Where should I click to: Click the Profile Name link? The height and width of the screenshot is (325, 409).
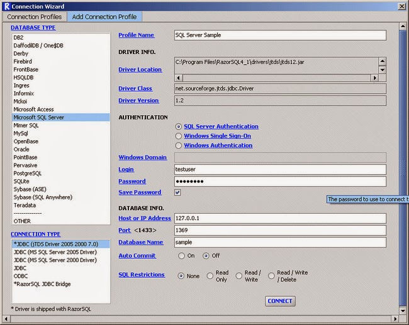(137, 35)
